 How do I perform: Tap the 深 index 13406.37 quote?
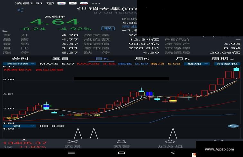tap(25, 144)
